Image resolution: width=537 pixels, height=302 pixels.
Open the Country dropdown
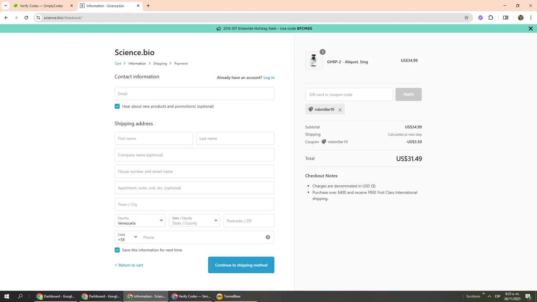[x=140, y=221]
